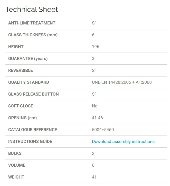The image size is (170, 186).
Task: Click the CATALOGUE REFERENCE label
Action: pyautogui.click(x=33, y=130)
